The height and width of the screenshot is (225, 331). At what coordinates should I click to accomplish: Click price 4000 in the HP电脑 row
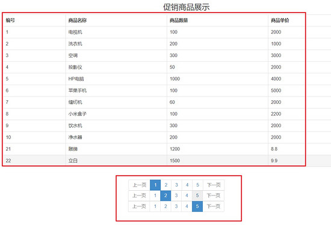click(x=276, y=79)
